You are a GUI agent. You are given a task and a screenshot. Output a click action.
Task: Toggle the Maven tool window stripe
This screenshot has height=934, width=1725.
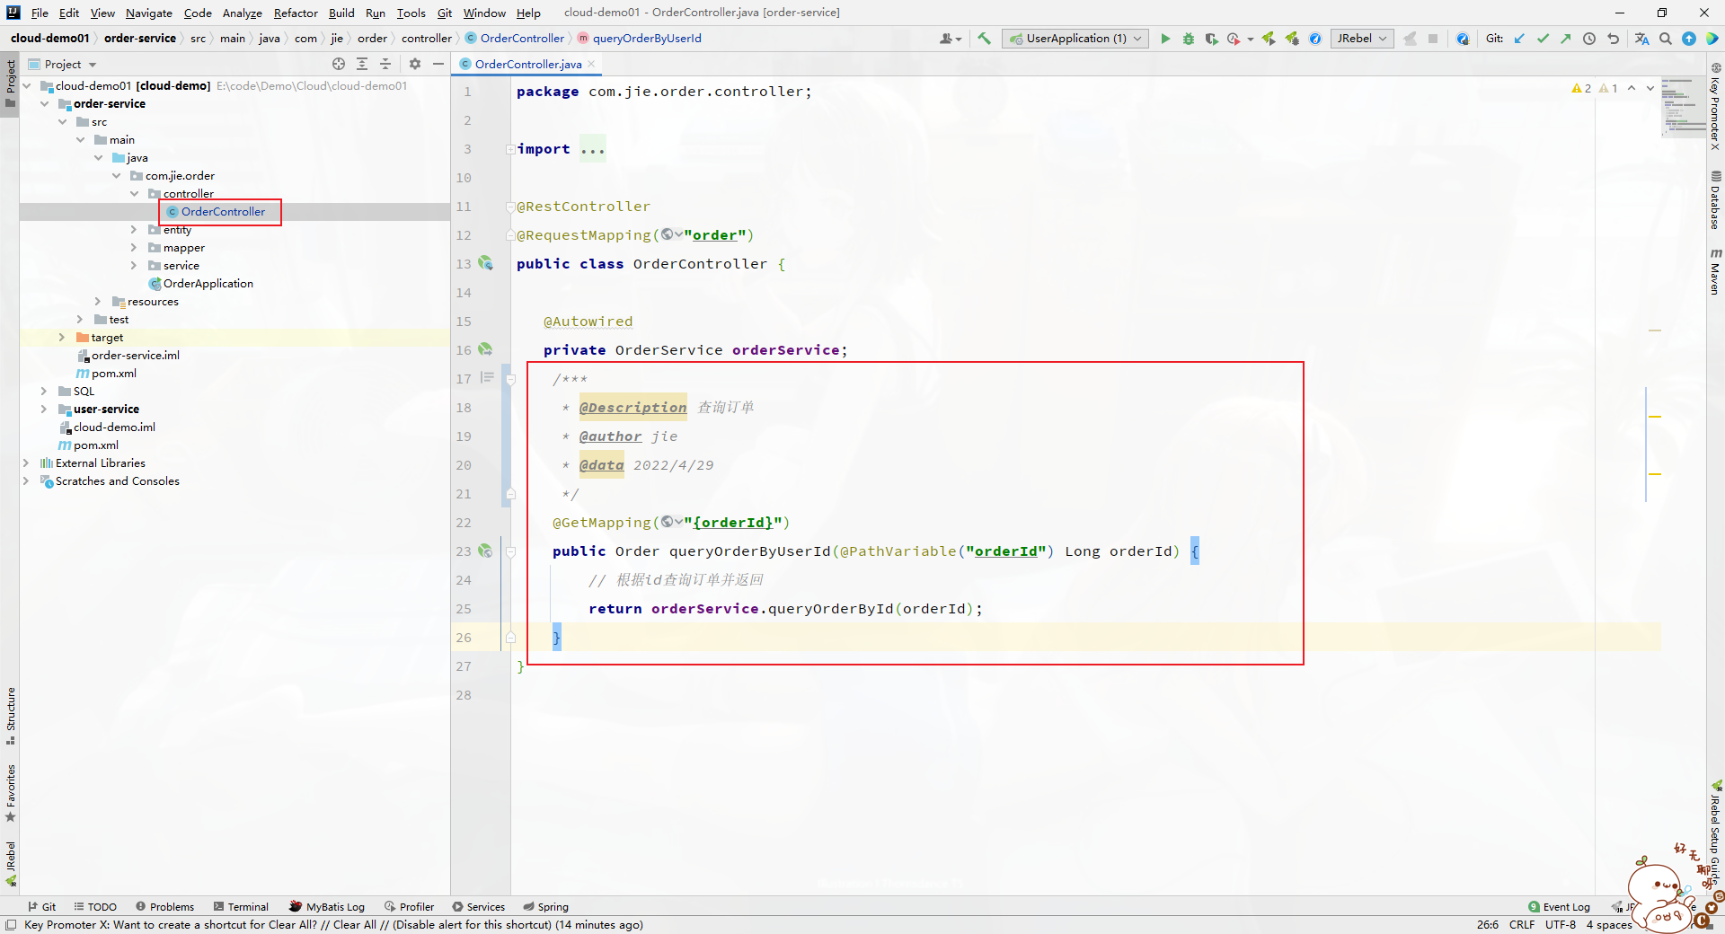1715,271
